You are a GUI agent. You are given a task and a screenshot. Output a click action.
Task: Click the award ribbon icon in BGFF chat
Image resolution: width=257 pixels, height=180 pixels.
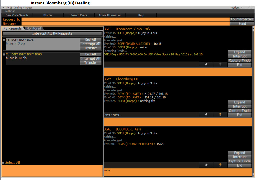click(x=220, y=64)
